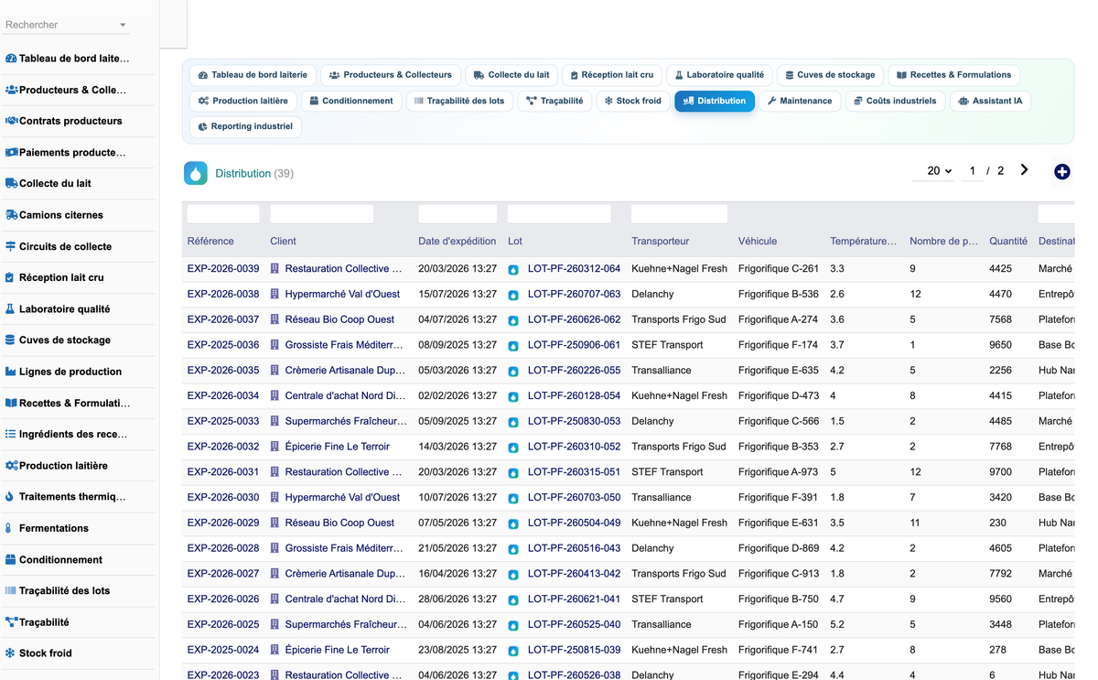Click the blue plus add distribution icon
This screenshot has width=1098, height=680.
pyautogui.click(x=1061, y=172)
